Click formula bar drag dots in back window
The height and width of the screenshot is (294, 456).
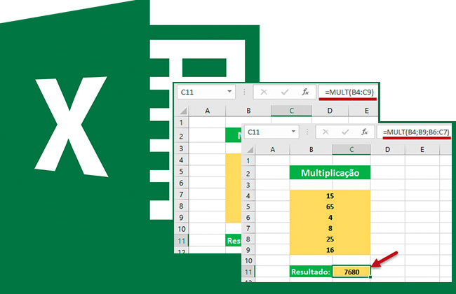click(x=244, y=92)
